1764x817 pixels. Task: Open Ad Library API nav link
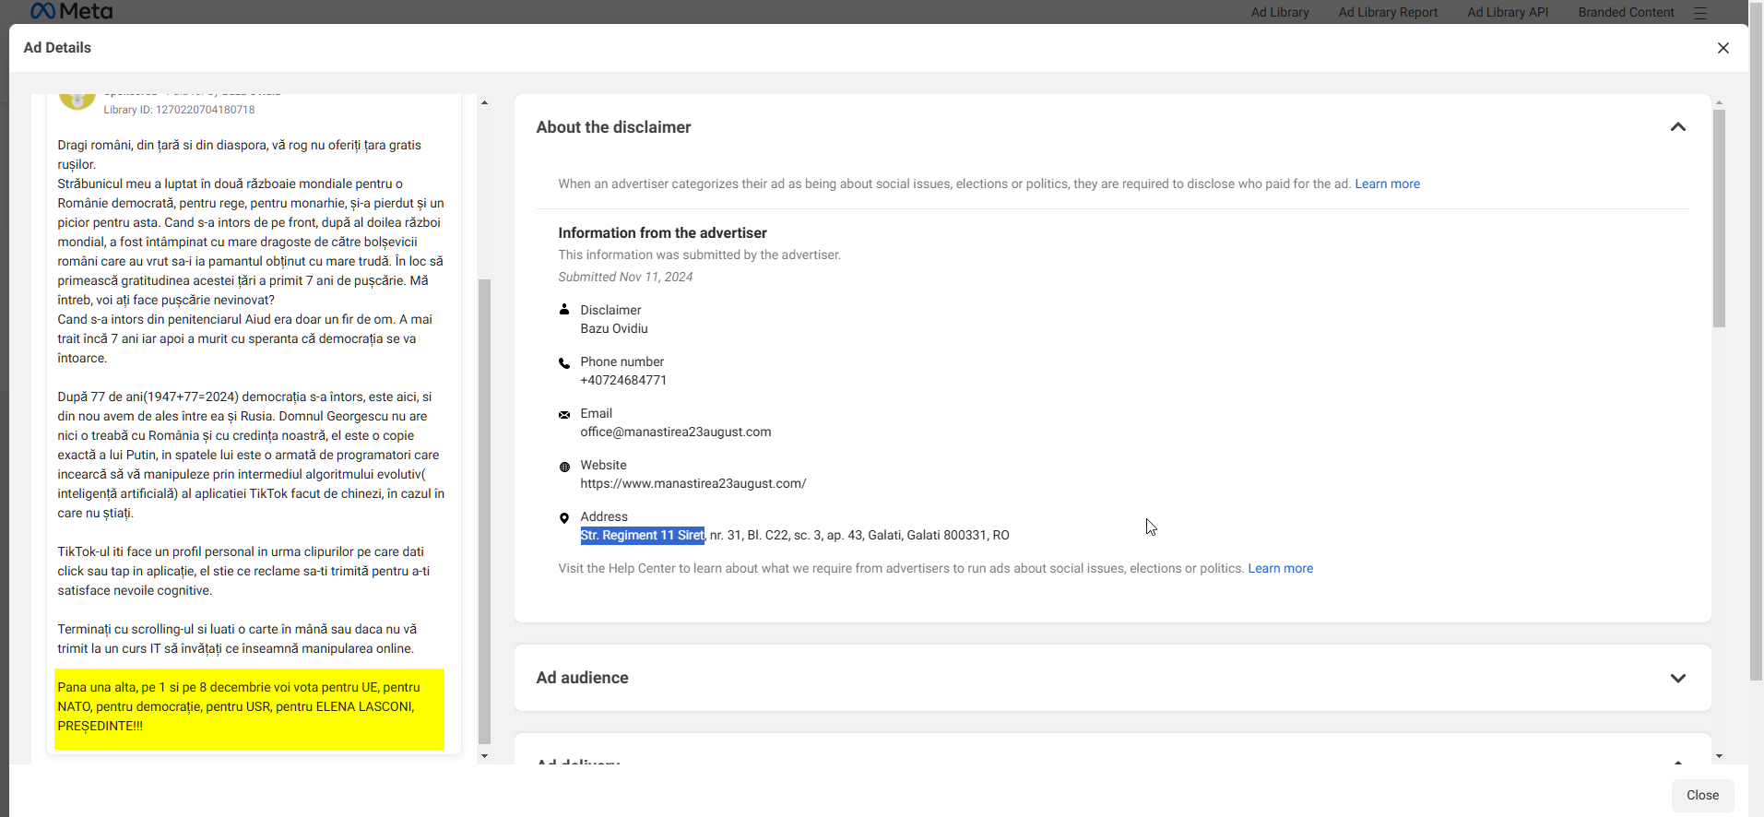tap(1508, 12)
